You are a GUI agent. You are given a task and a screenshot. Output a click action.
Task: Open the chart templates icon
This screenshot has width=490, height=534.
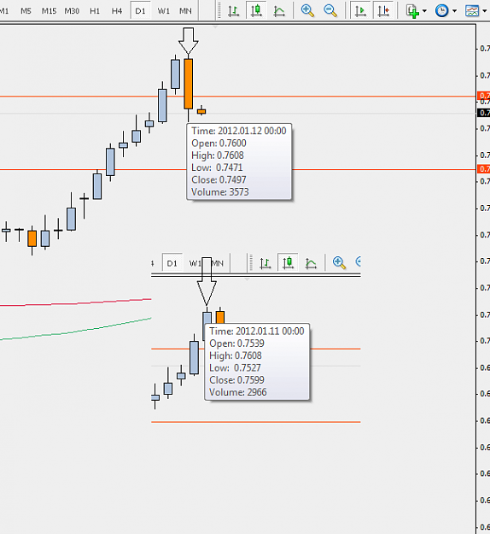[472, 11]
